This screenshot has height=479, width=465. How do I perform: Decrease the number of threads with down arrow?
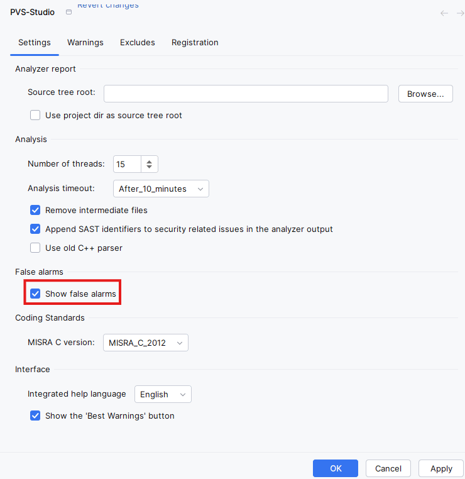pyautogui.click(x=149, y=167)
